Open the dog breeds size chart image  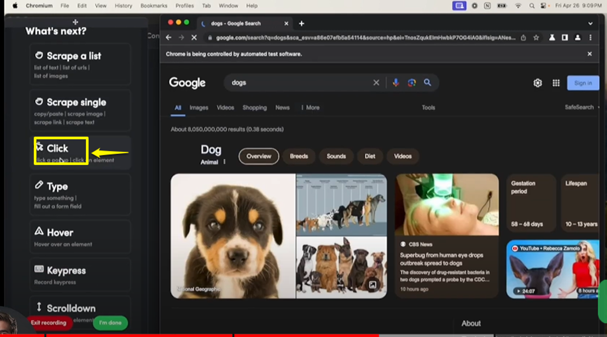click(x=341, y=205)
